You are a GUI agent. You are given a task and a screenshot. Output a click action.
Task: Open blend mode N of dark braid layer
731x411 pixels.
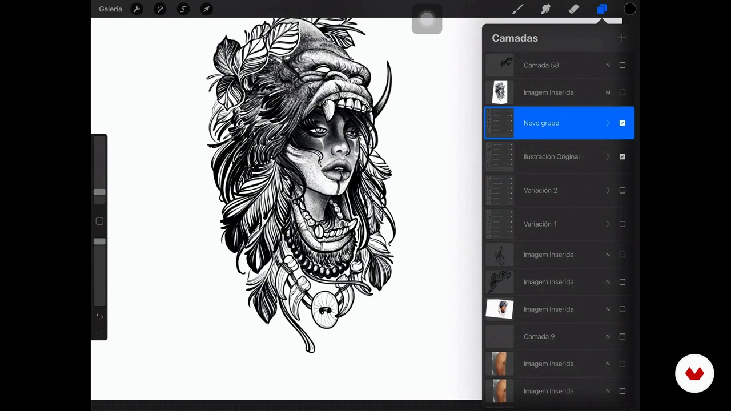(608, 282)
